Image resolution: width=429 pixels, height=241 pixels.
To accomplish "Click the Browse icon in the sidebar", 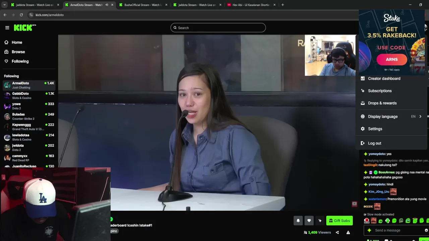I will [6, 52].
